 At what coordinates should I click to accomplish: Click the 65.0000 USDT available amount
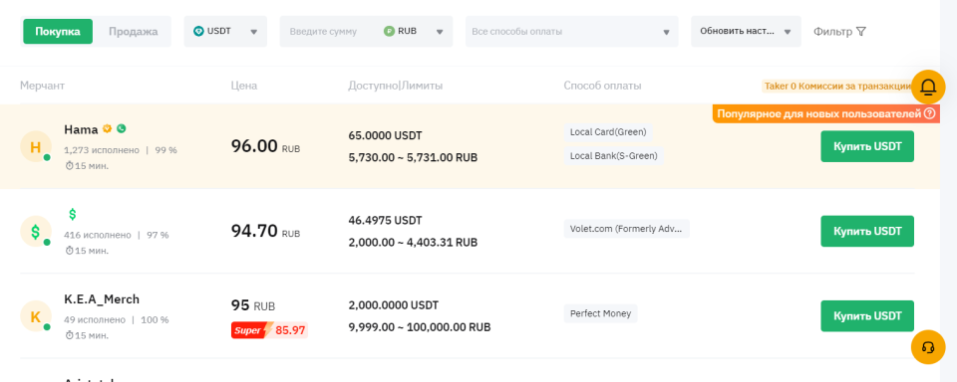385,135
